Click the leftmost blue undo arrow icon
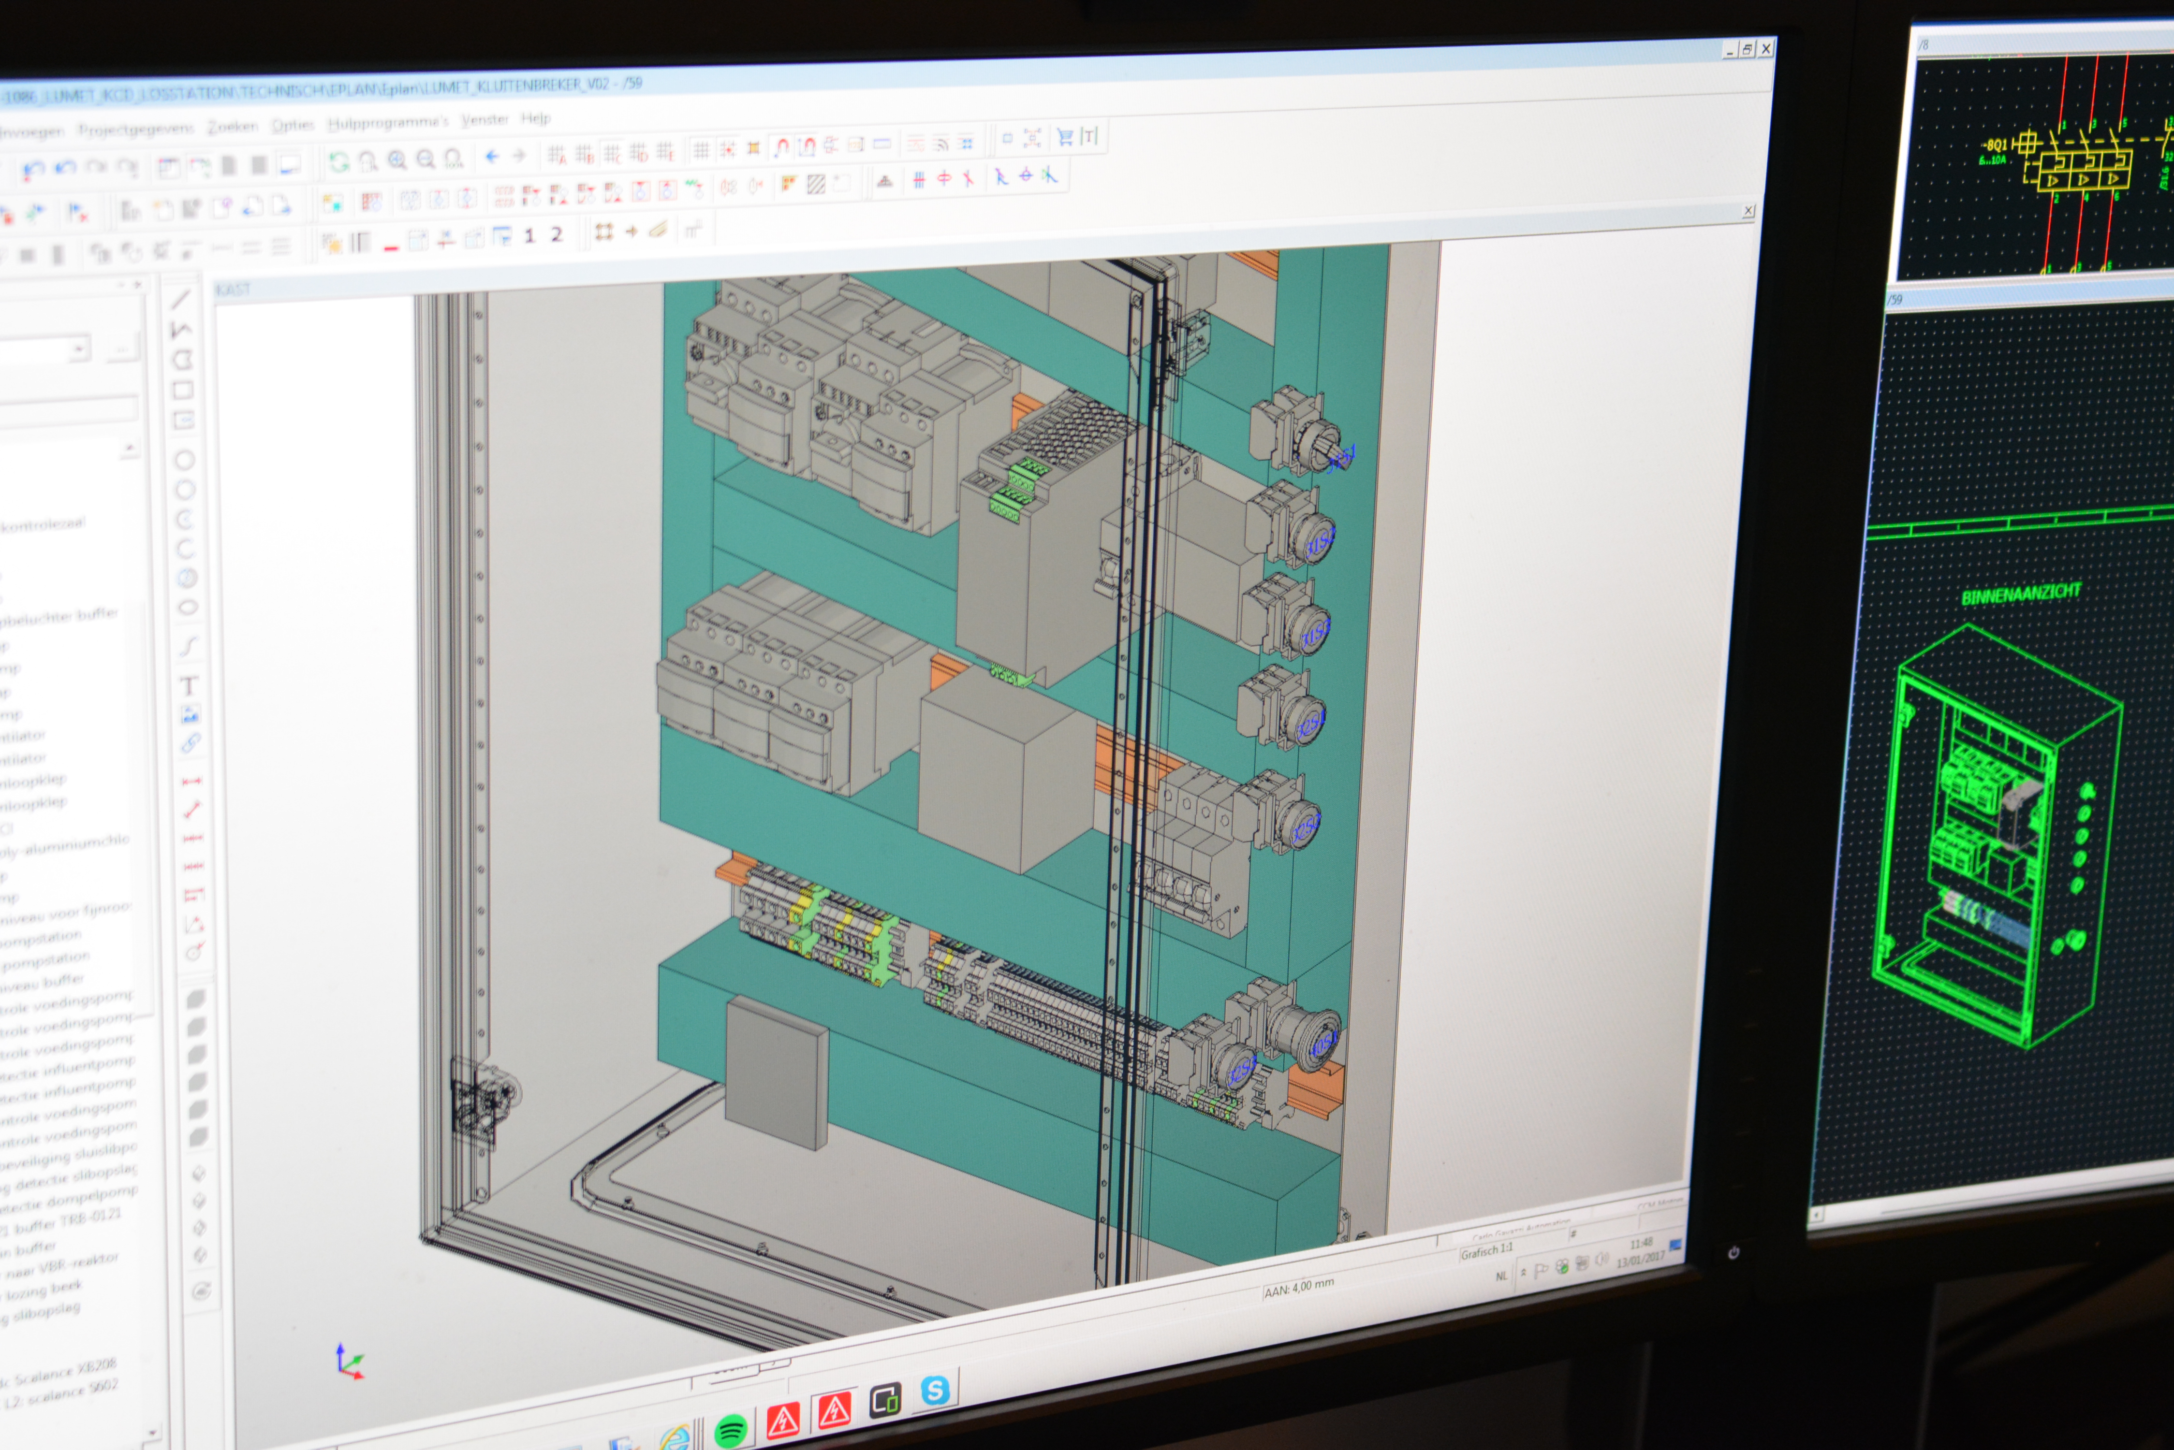The height and width of the screenshot is (1450, 2174). pos(33,170)
